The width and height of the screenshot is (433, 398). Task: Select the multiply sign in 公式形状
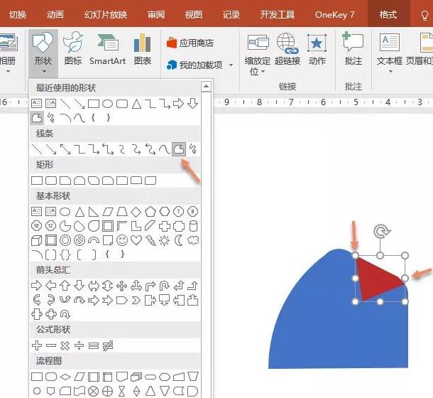click(65, 345)
